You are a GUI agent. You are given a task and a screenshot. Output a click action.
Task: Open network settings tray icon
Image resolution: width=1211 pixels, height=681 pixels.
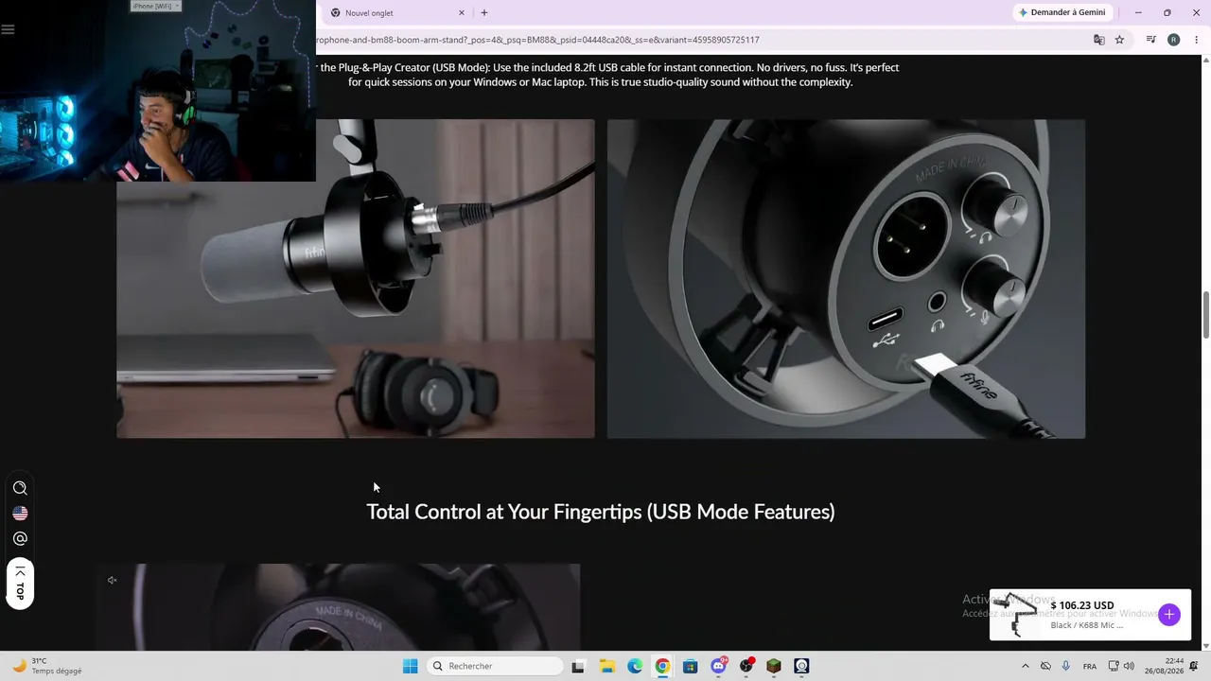[1114, 666]
